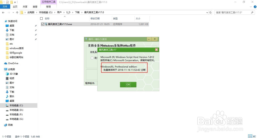Viewport: 257px width, 138px height.
Task: Expand the address bar history dropdown
Action: tap(207, 12)
